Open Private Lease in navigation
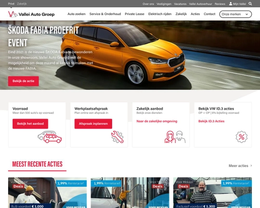The height and width of the screenshot is (208, 260). (x=134, y=14)
